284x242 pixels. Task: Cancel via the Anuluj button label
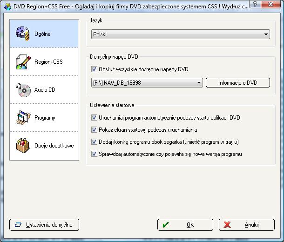[252, 225]
